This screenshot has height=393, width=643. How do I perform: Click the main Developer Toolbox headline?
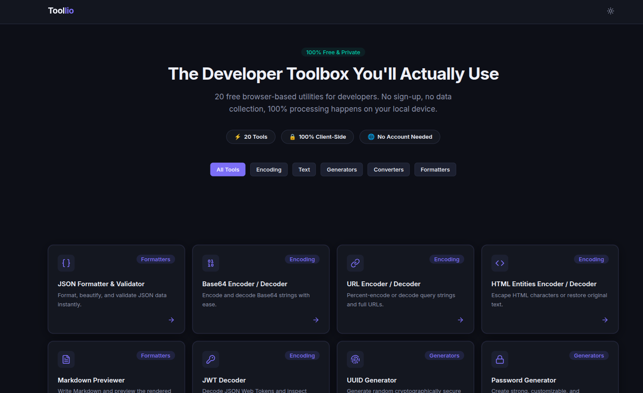click(333, 74)
